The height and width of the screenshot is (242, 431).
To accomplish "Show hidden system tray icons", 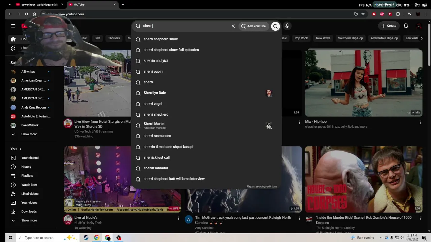I will pyautogui.click(x=381, y=238).
